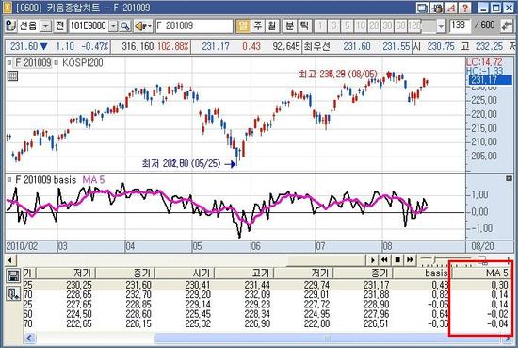518x348 pixels.
Task: Click the speaker alert icon in toolbar
Action: [x=143, y=25]
